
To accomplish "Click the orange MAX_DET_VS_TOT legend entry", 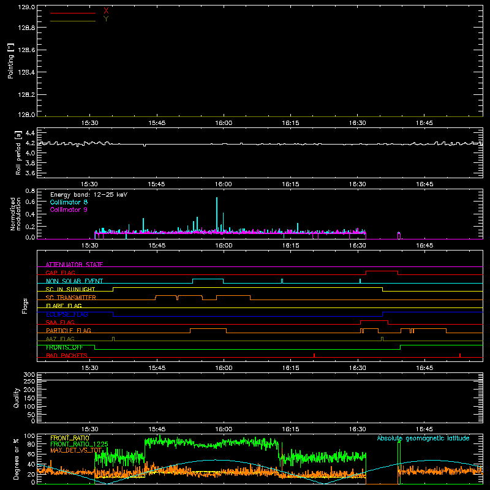I will pyautogui.click(x=76, y=450).
